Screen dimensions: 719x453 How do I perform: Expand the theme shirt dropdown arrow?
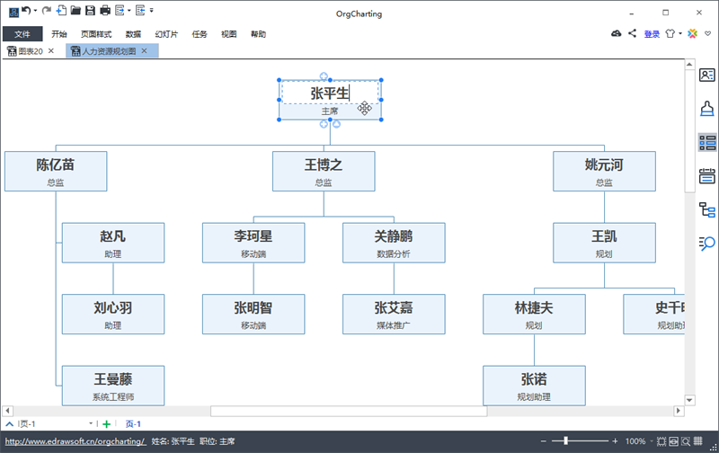680,34
